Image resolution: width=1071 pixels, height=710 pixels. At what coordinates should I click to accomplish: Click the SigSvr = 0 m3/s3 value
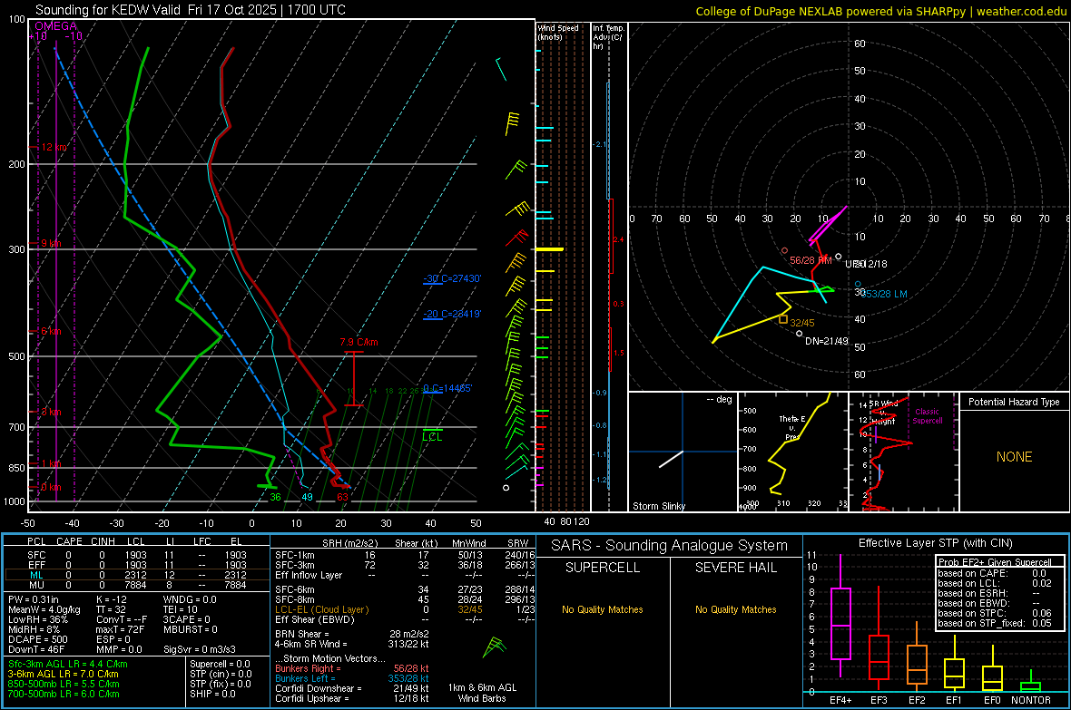200,649
